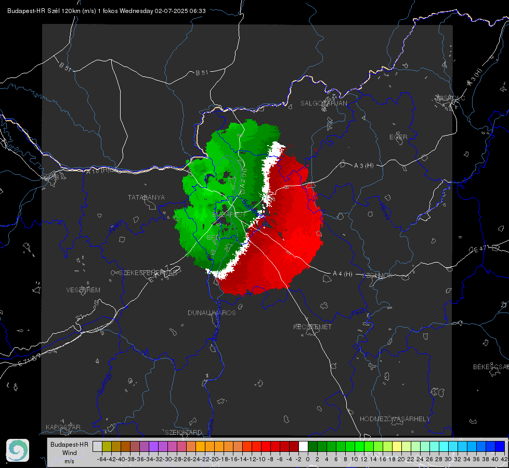Image resolution: width=509 pixels, height=468 pixels.
Task: Click the TATABÁNYA city label
Action: coord(146,198)
